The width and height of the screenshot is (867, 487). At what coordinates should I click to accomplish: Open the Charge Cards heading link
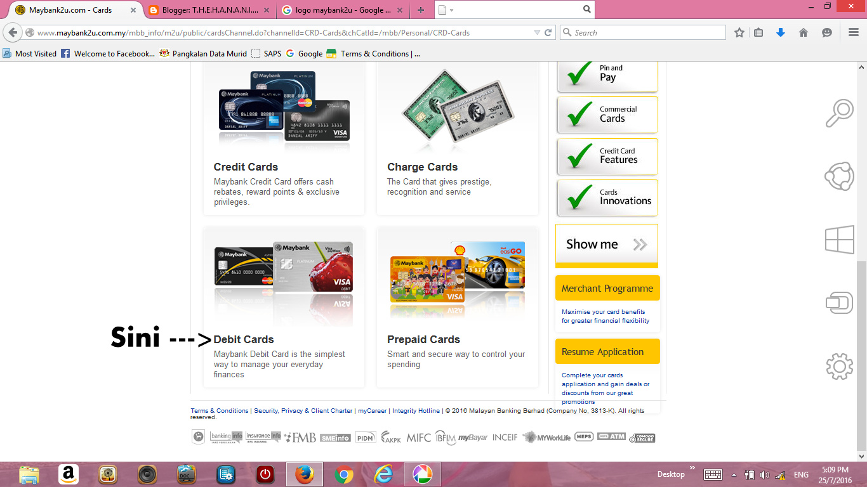click(422, 167)
